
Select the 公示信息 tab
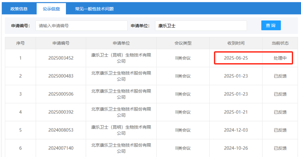(x=51, y=9)
